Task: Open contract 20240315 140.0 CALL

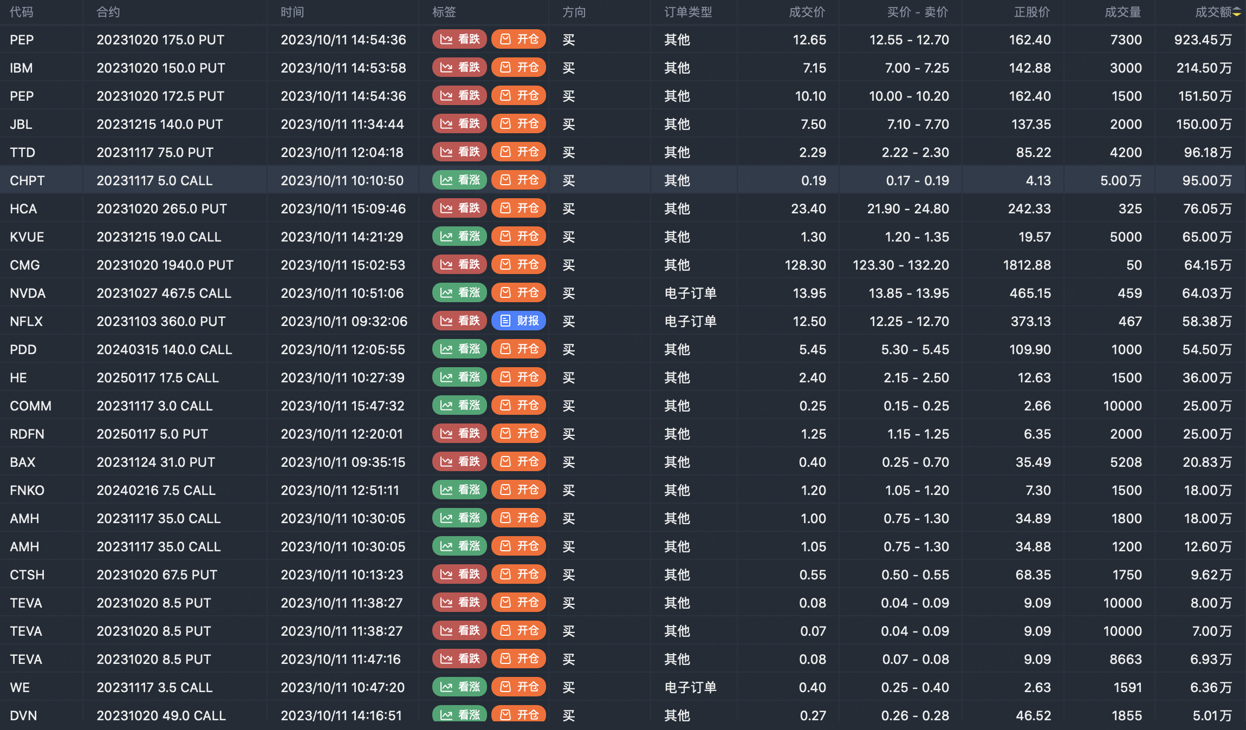Action: (164, 349)
